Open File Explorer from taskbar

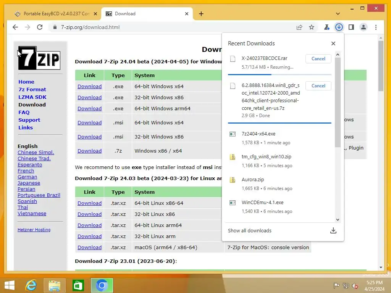pyautogui.click(x=54, y=285)
